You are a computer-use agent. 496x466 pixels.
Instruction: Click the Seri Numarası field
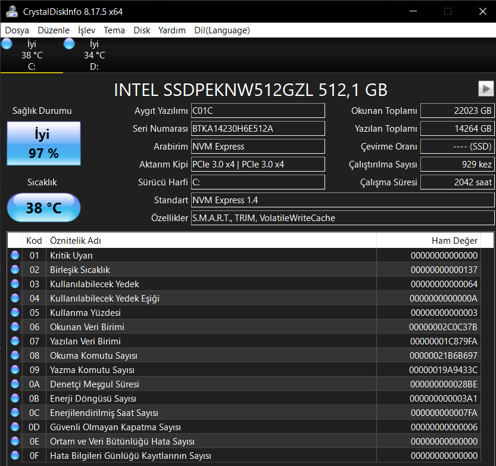tap(257, 129)
